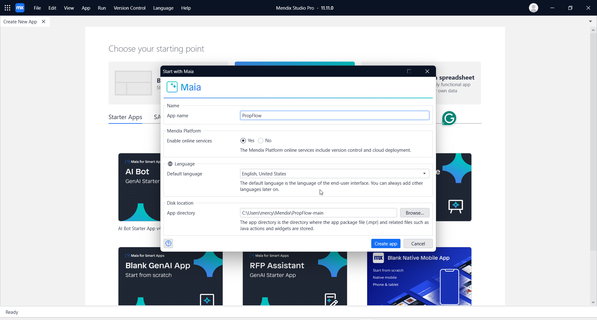Open the Help menu
The height and width of the screenshot is (320, 597).
click(186, 8)
